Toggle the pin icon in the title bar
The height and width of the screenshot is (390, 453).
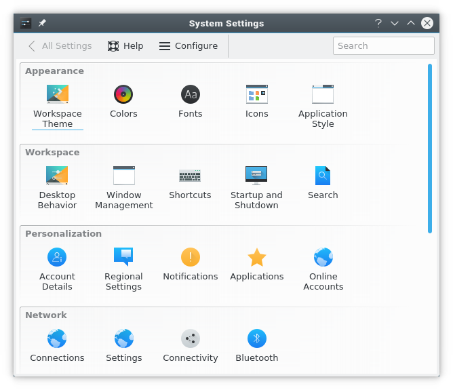click(x=42, y=23)
